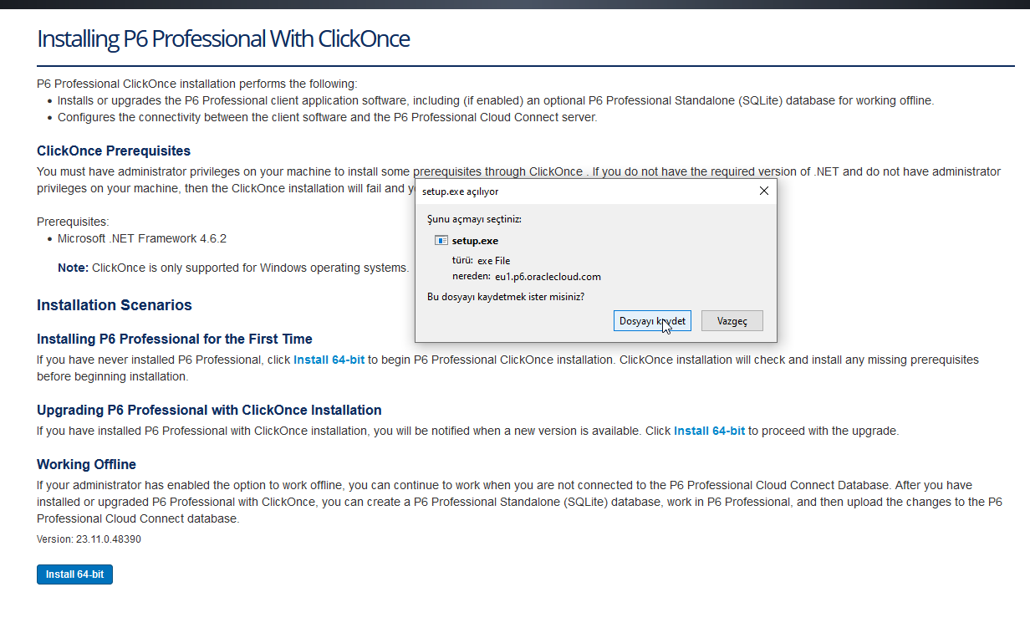This screenshot has height=628, width=1030.
Task: Click the Version 23.11.0.48390 text
Action: point(89,539)
